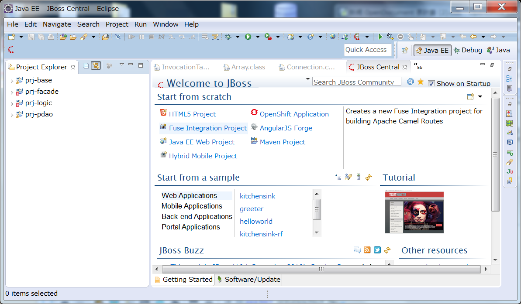Open the Window menu
521x304 pixels.
tap(166, 24)
